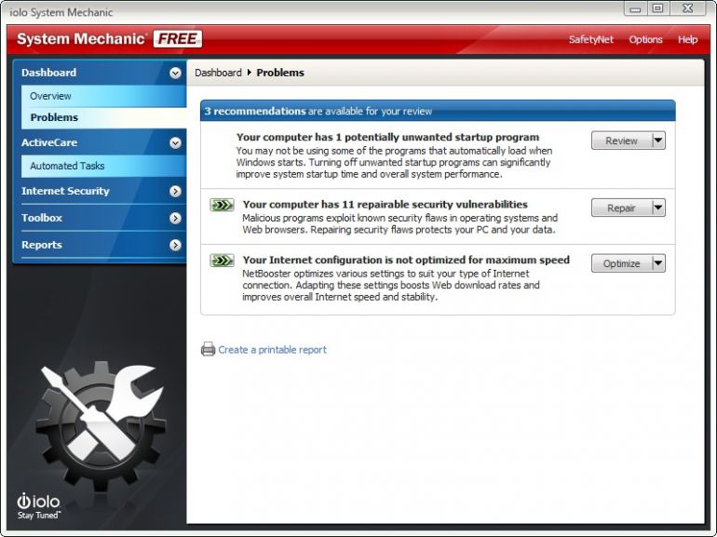Click the iolo Stay Tuned logo
717x537 pixels.
39,506
